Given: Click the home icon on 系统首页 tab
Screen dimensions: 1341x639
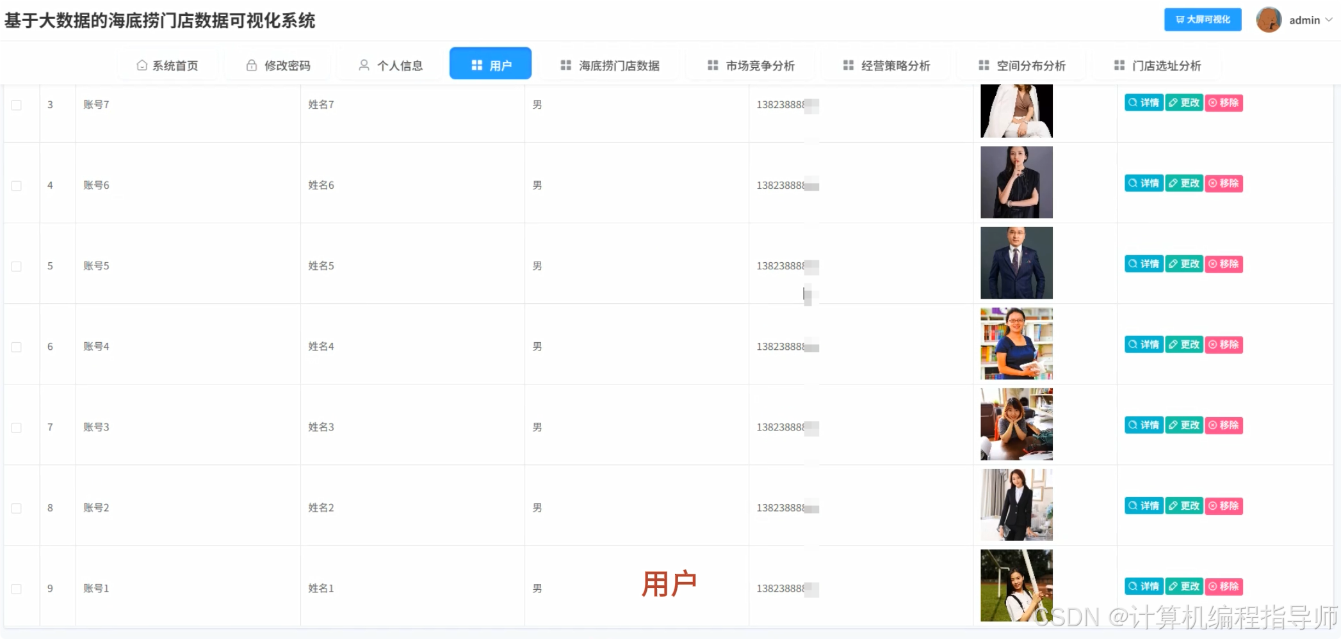Looking at the screenshot, I should point(142,65).
